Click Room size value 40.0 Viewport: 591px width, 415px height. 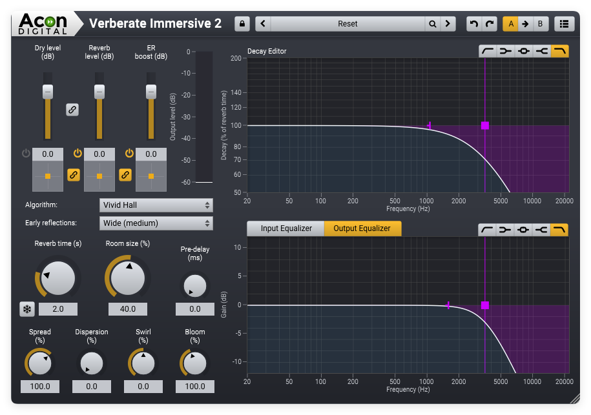(128, 309)
